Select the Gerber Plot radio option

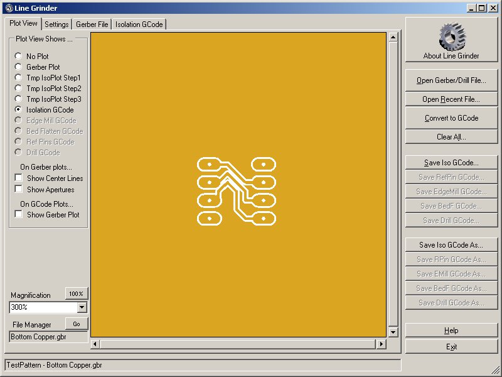[18, 67]
